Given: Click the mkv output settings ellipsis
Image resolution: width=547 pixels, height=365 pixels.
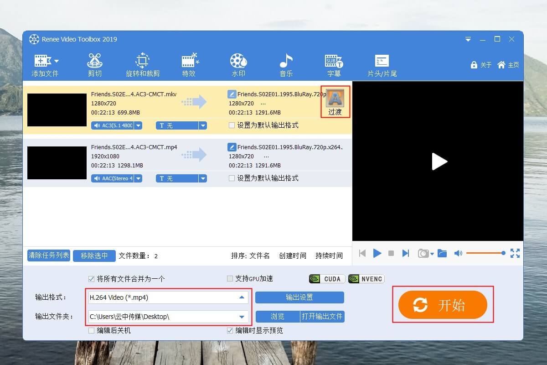Looking at the screenshot, I should click(263, 104).
